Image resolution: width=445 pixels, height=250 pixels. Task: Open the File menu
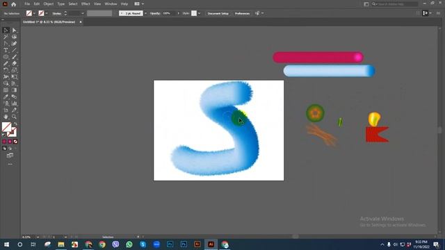(27, 4)
